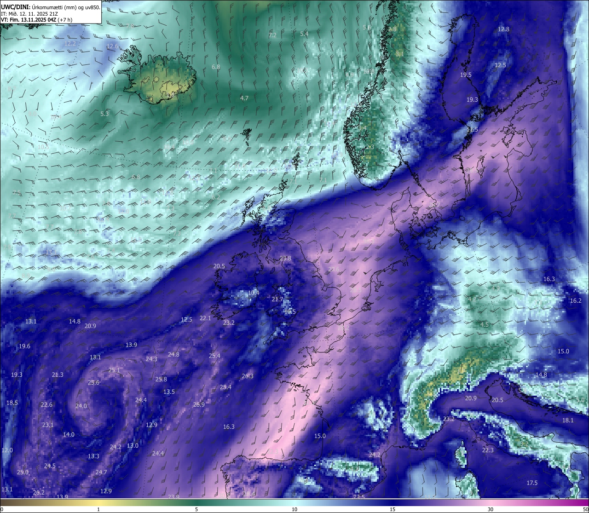Click the 26.3 value label
This screenshot has height=513, width=589.
[248, 376]
